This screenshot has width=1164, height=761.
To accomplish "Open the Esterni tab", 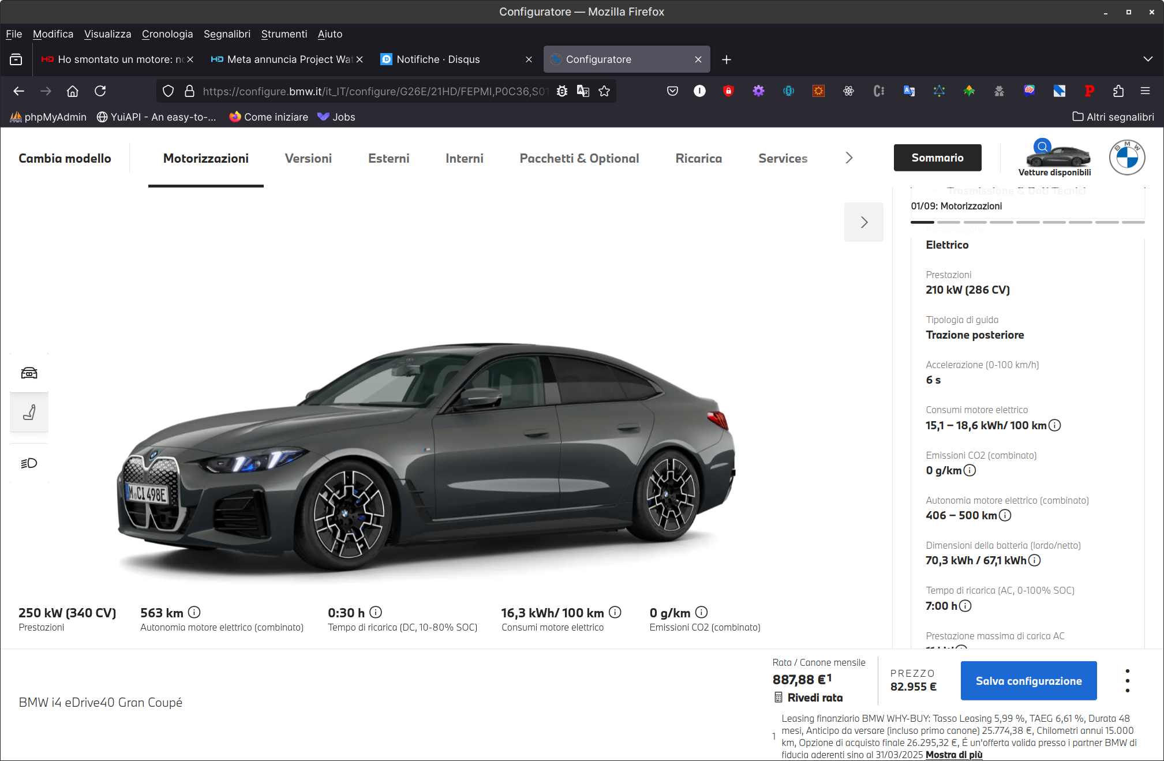I will pos(389,159).
